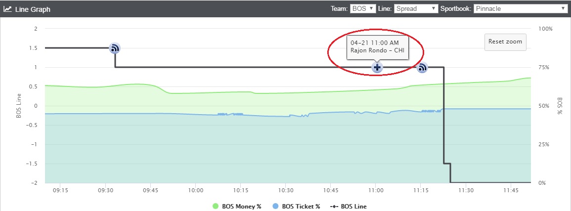Click the BOS Line y-axis title
The height and width of the screenshot is (211, 571).
pyautogui.click(x=19, y=106)
